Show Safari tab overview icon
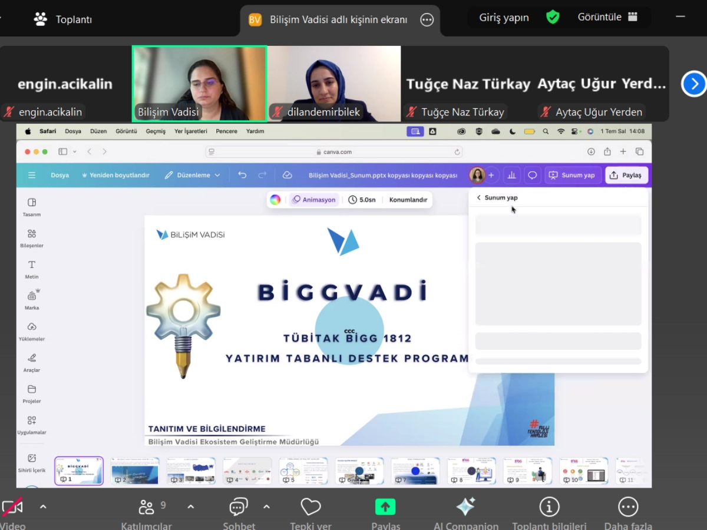 pos(639,151)
